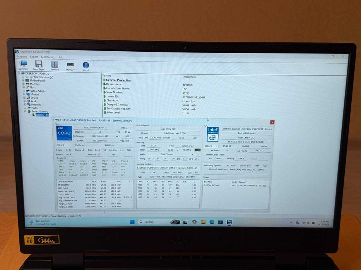Expand the Drives tree node
The image size is (361, 270).
(x=24, y=98)
